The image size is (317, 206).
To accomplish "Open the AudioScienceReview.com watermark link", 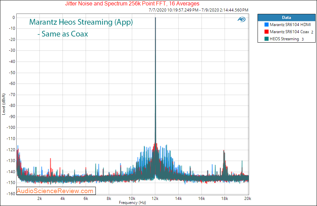I will click(55, 191).
